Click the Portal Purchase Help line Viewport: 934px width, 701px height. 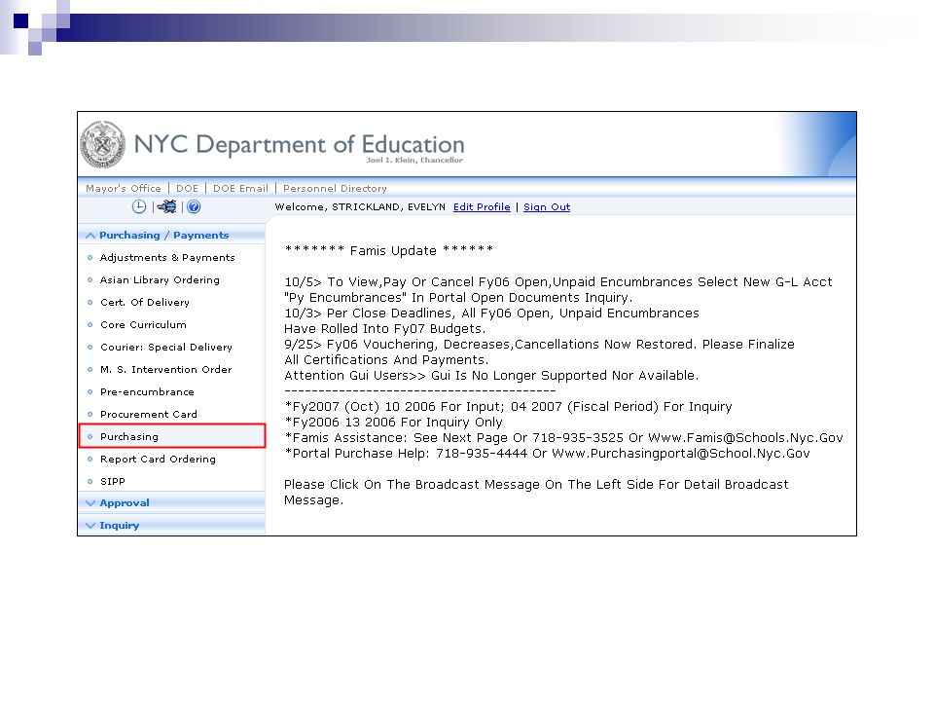(x=547, y=454)
